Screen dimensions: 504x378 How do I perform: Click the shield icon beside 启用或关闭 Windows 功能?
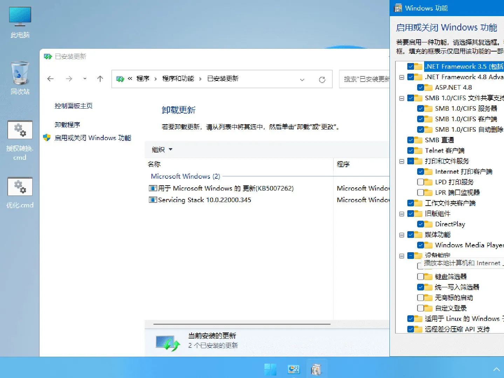tap(46, 138)
